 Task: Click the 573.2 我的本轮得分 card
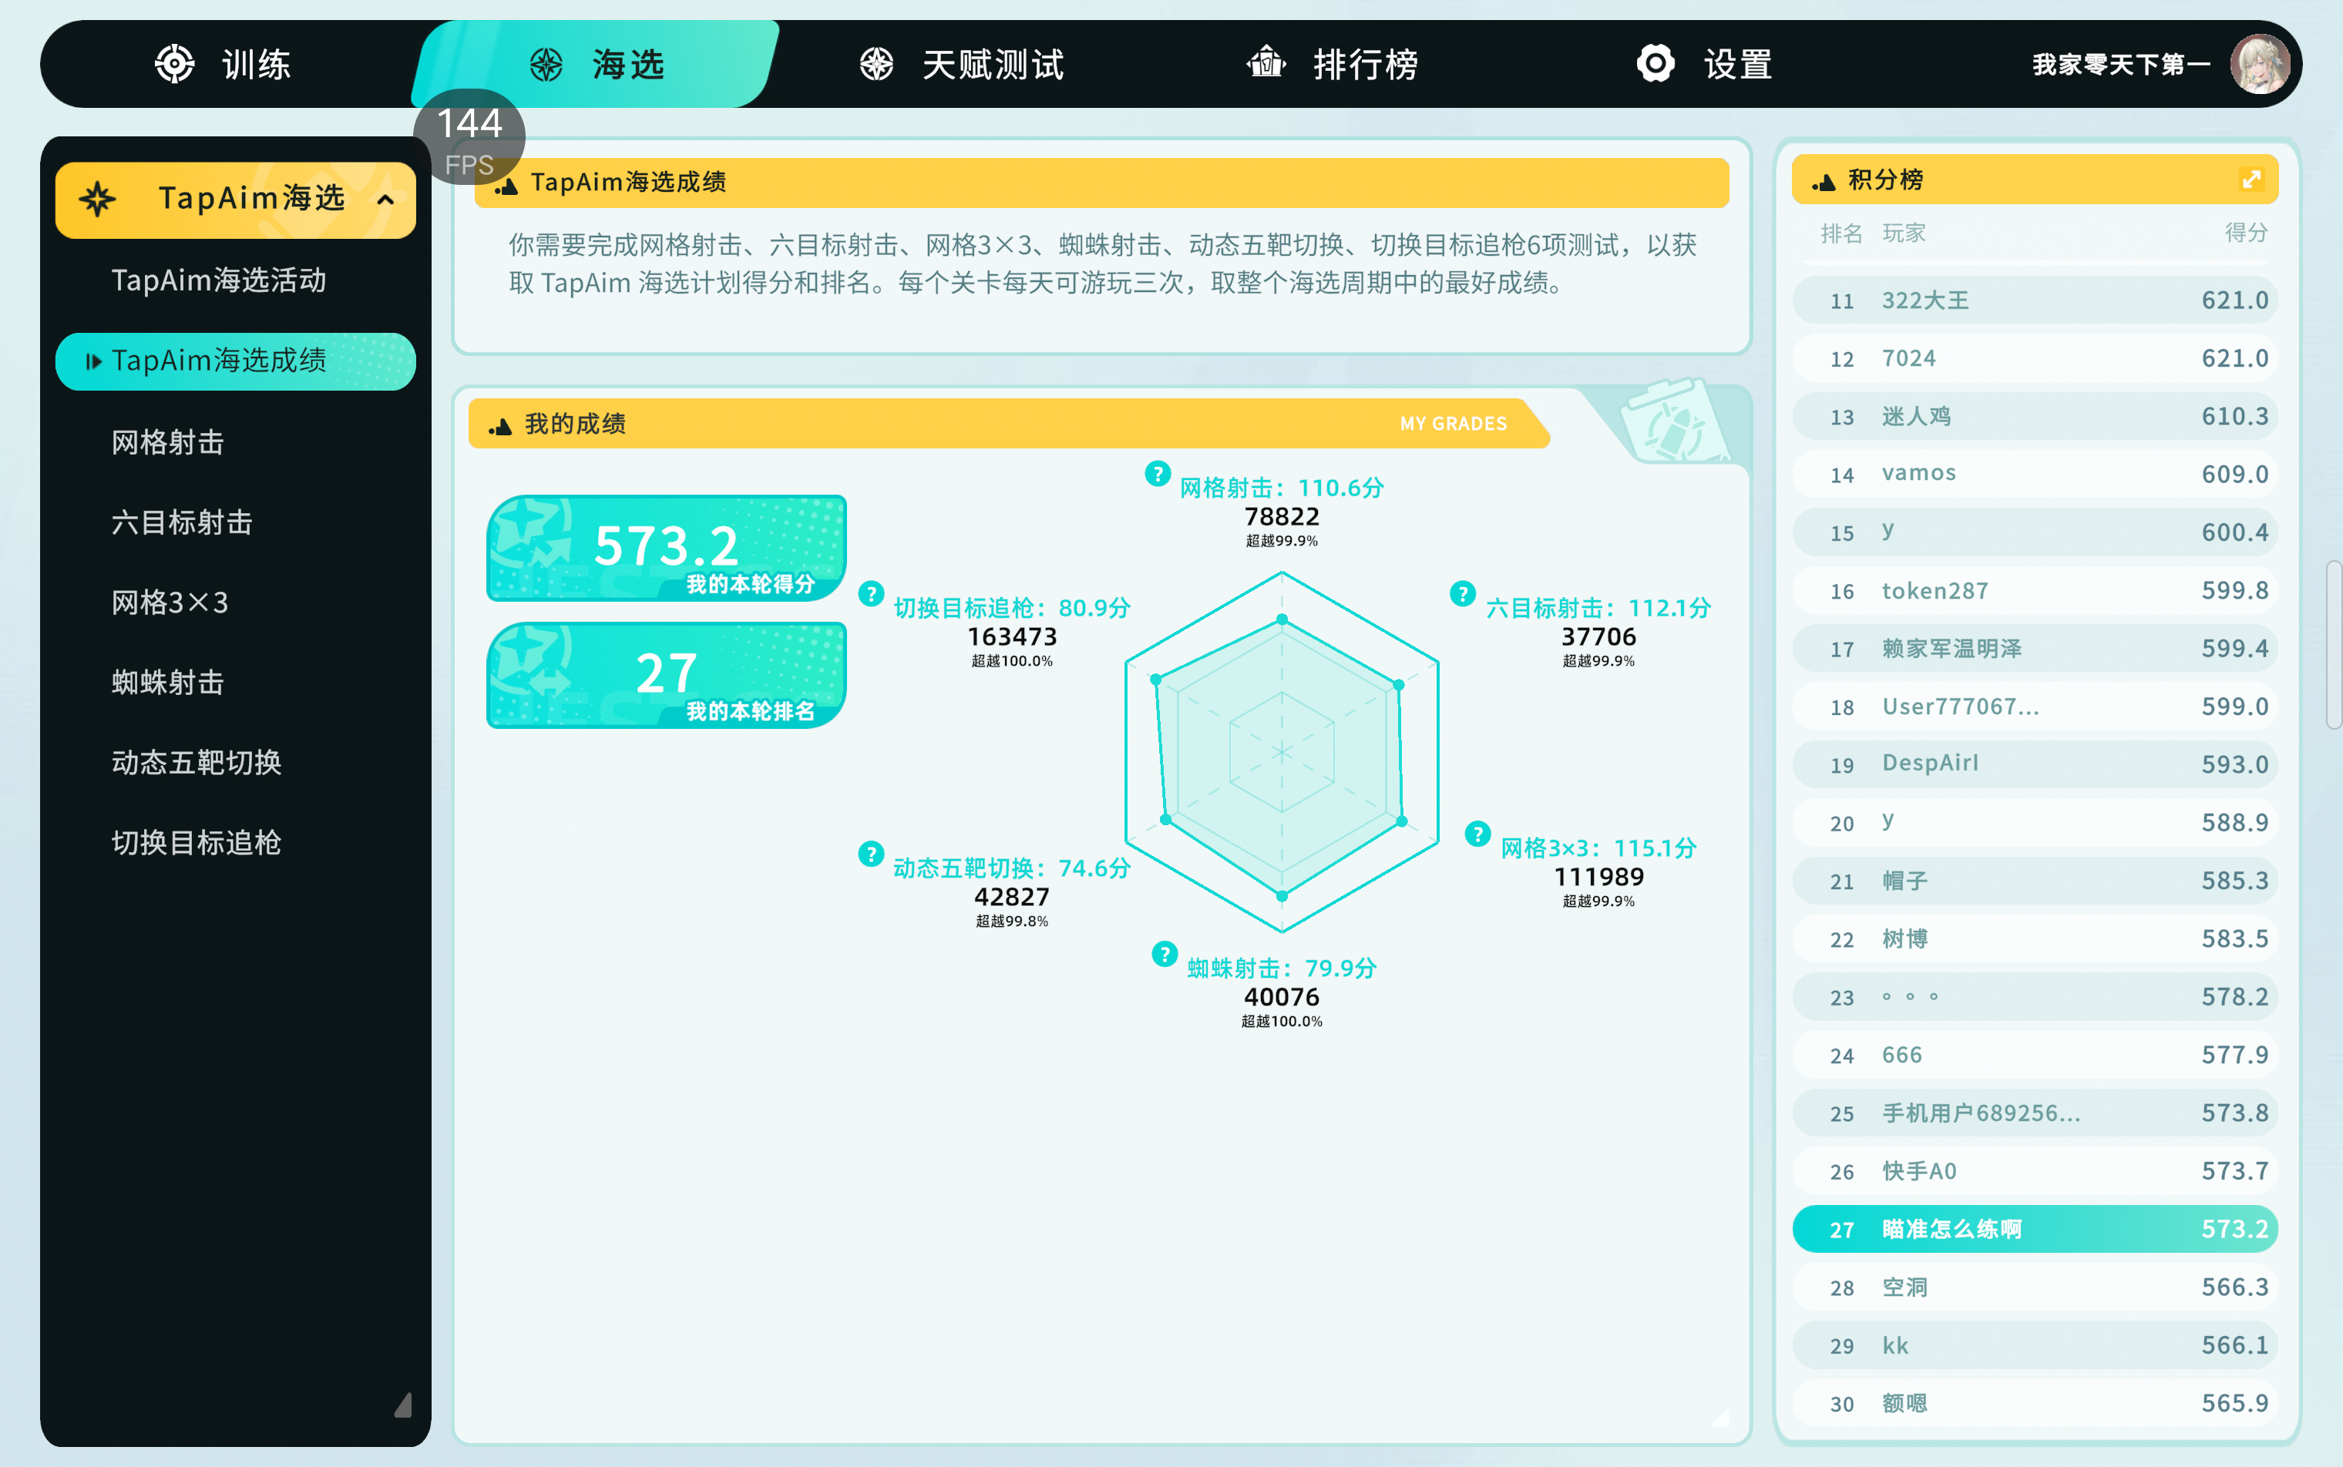pyautogui.click(x=666, y=548)
